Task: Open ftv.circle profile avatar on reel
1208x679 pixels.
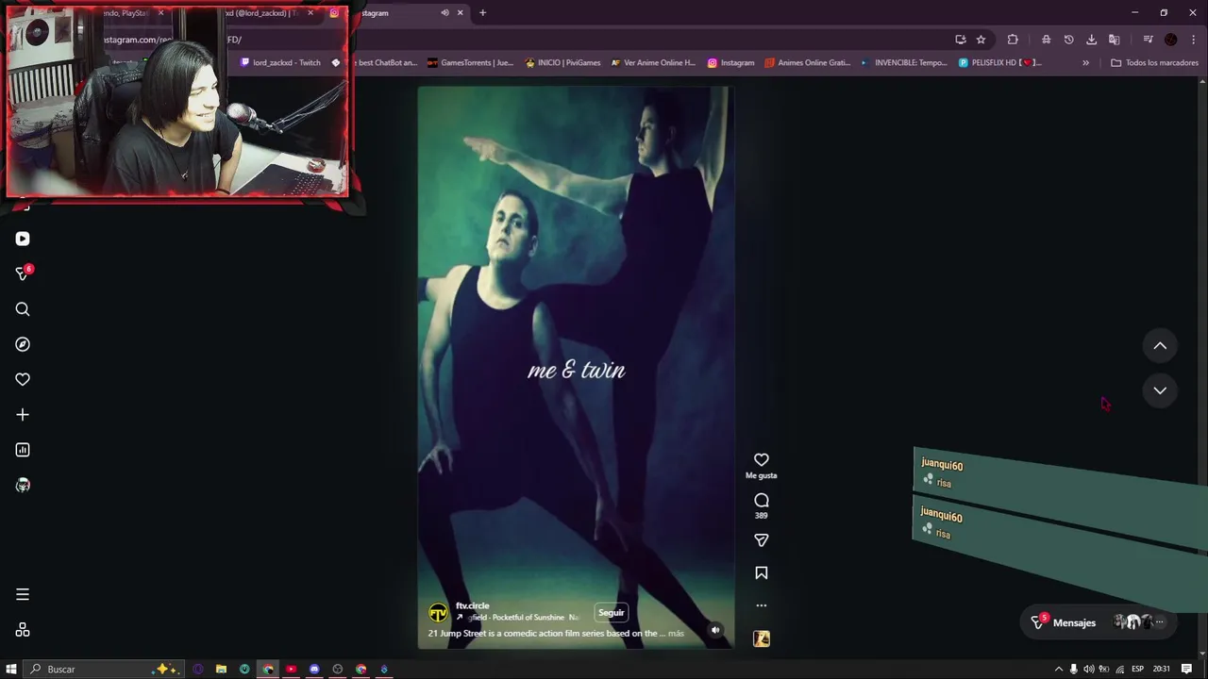Action: 438,613
